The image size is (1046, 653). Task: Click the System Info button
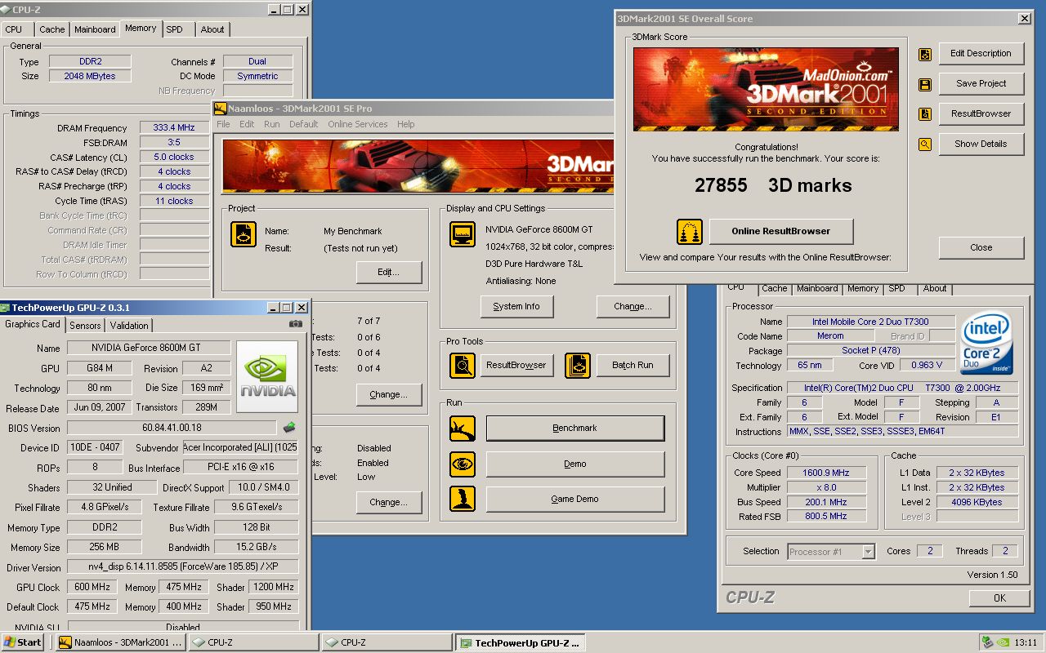pos(516,306)
